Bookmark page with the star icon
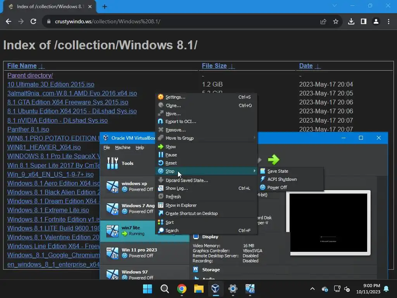The height and width of the screenshot is (298, 397). pos(336,22)
